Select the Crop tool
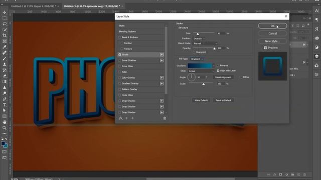The width and height of the screenshot is (321, 180). 5,35
